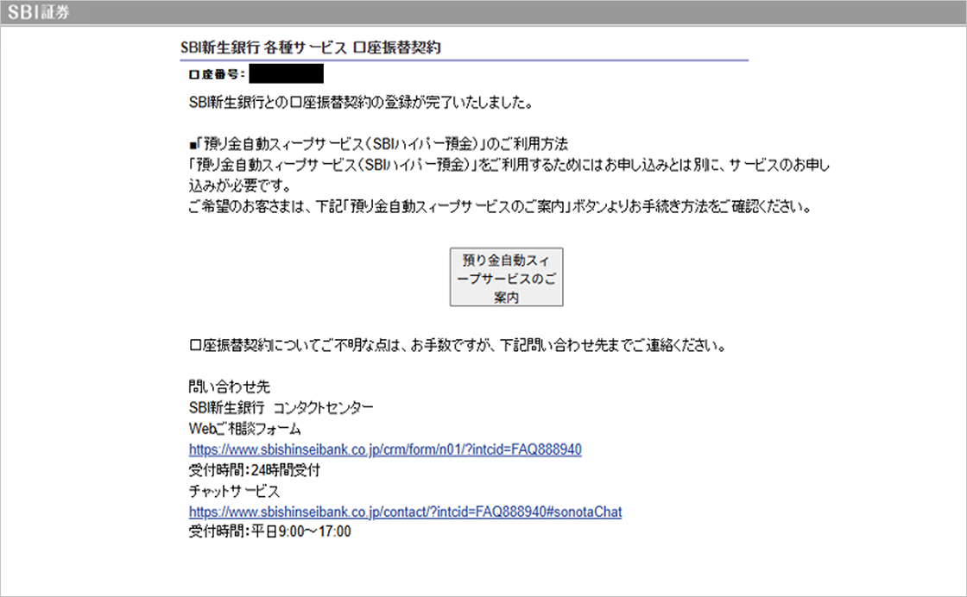
Task: Click the SBI証券 logo in header
Action: tap(41, 11)
